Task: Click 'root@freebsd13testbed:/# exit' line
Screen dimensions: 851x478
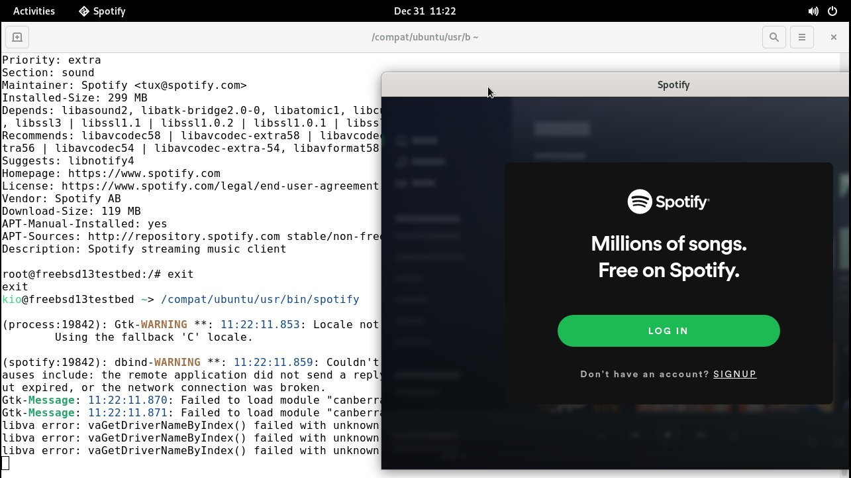Action: [x=98, y=274]
